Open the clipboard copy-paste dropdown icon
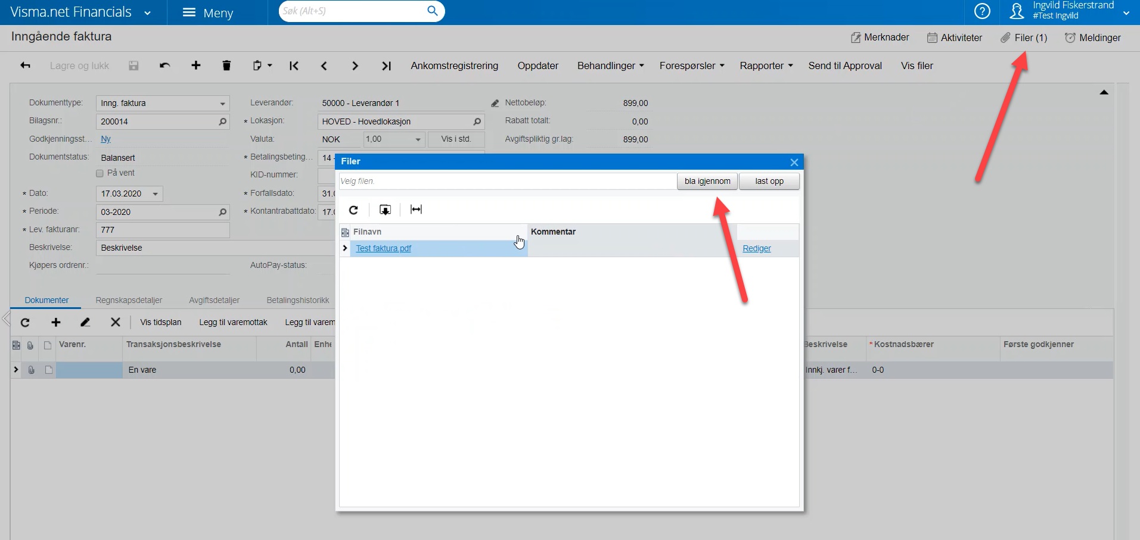This screenshot has width=1140, height=540. (262, 65)
